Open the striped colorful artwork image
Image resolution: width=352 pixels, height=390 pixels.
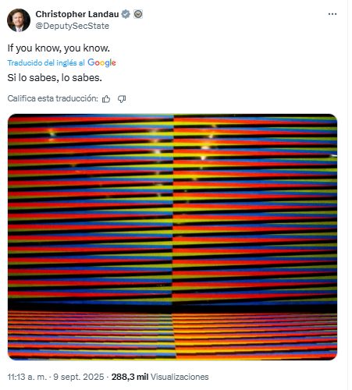pos(172,237)
